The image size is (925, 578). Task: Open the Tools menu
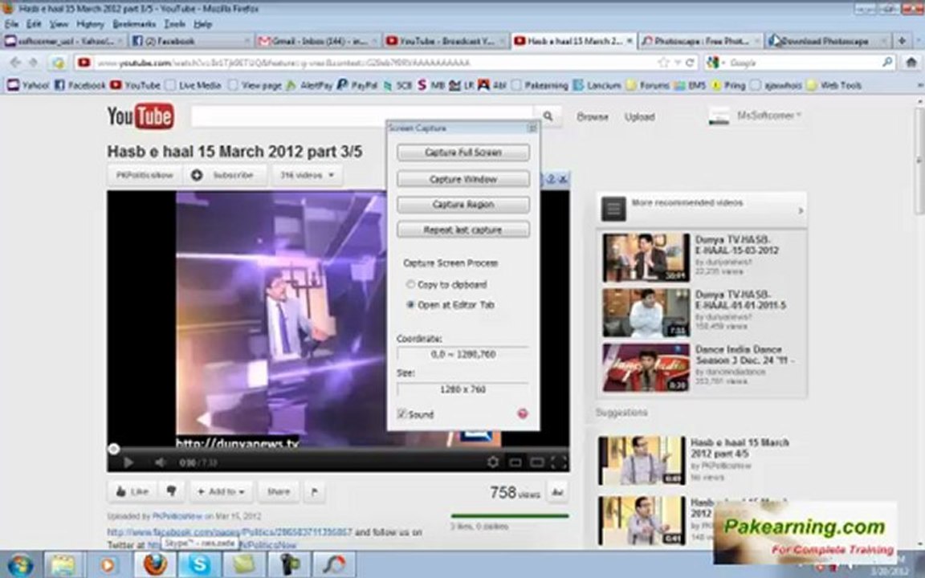click(174, 24)
